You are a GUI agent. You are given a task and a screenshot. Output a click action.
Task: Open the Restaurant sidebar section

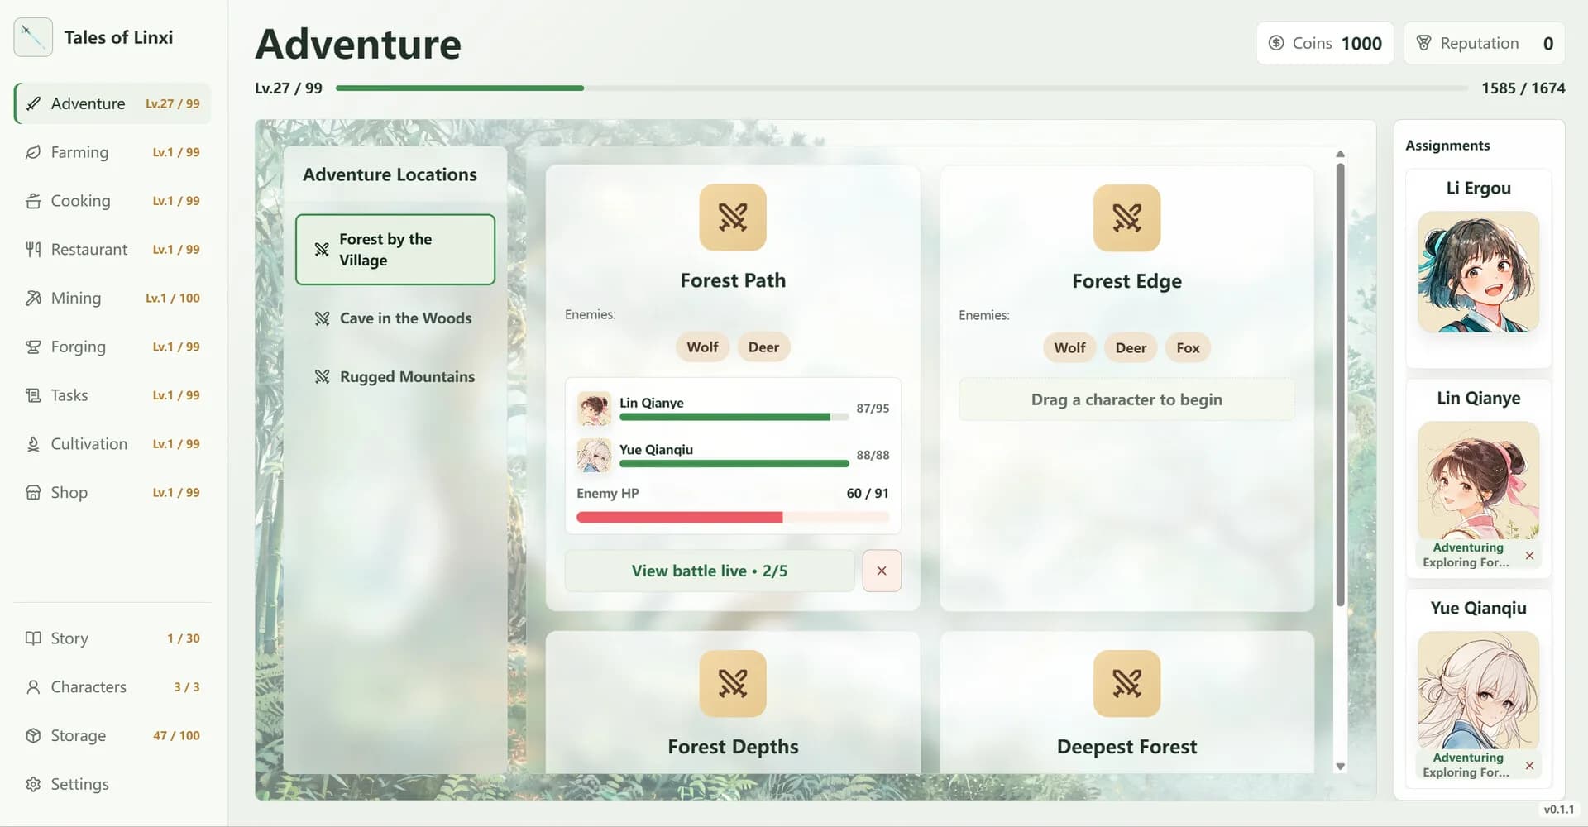point(112,250)
